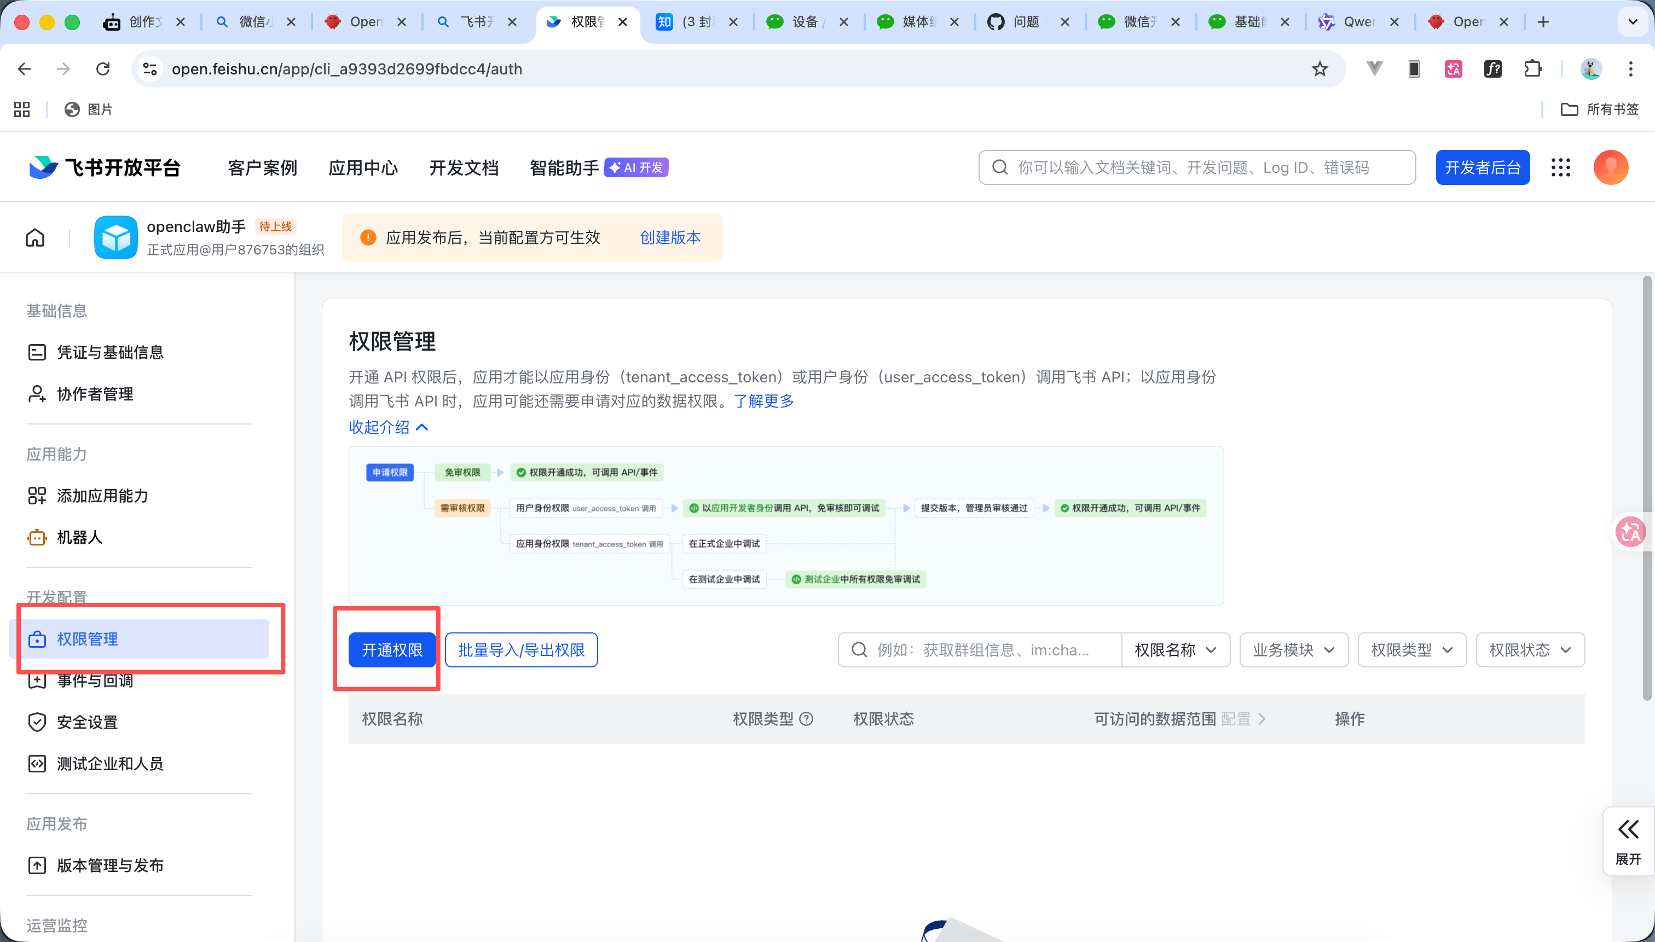Click the home icon in the left sidebar

(35, 237)
